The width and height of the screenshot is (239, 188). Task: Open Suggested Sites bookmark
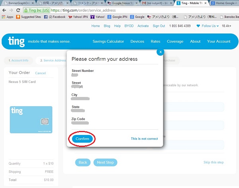coord(29,17)
